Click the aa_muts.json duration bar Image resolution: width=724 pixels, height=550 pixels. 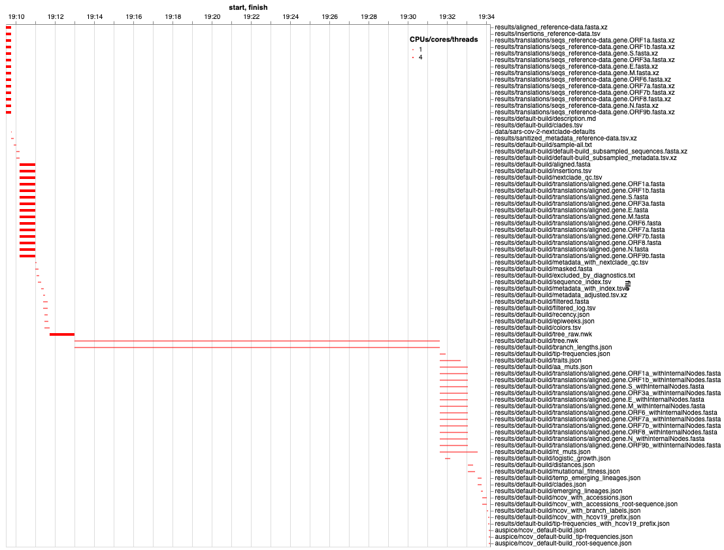pyautogui.click(x=454, y=367)
